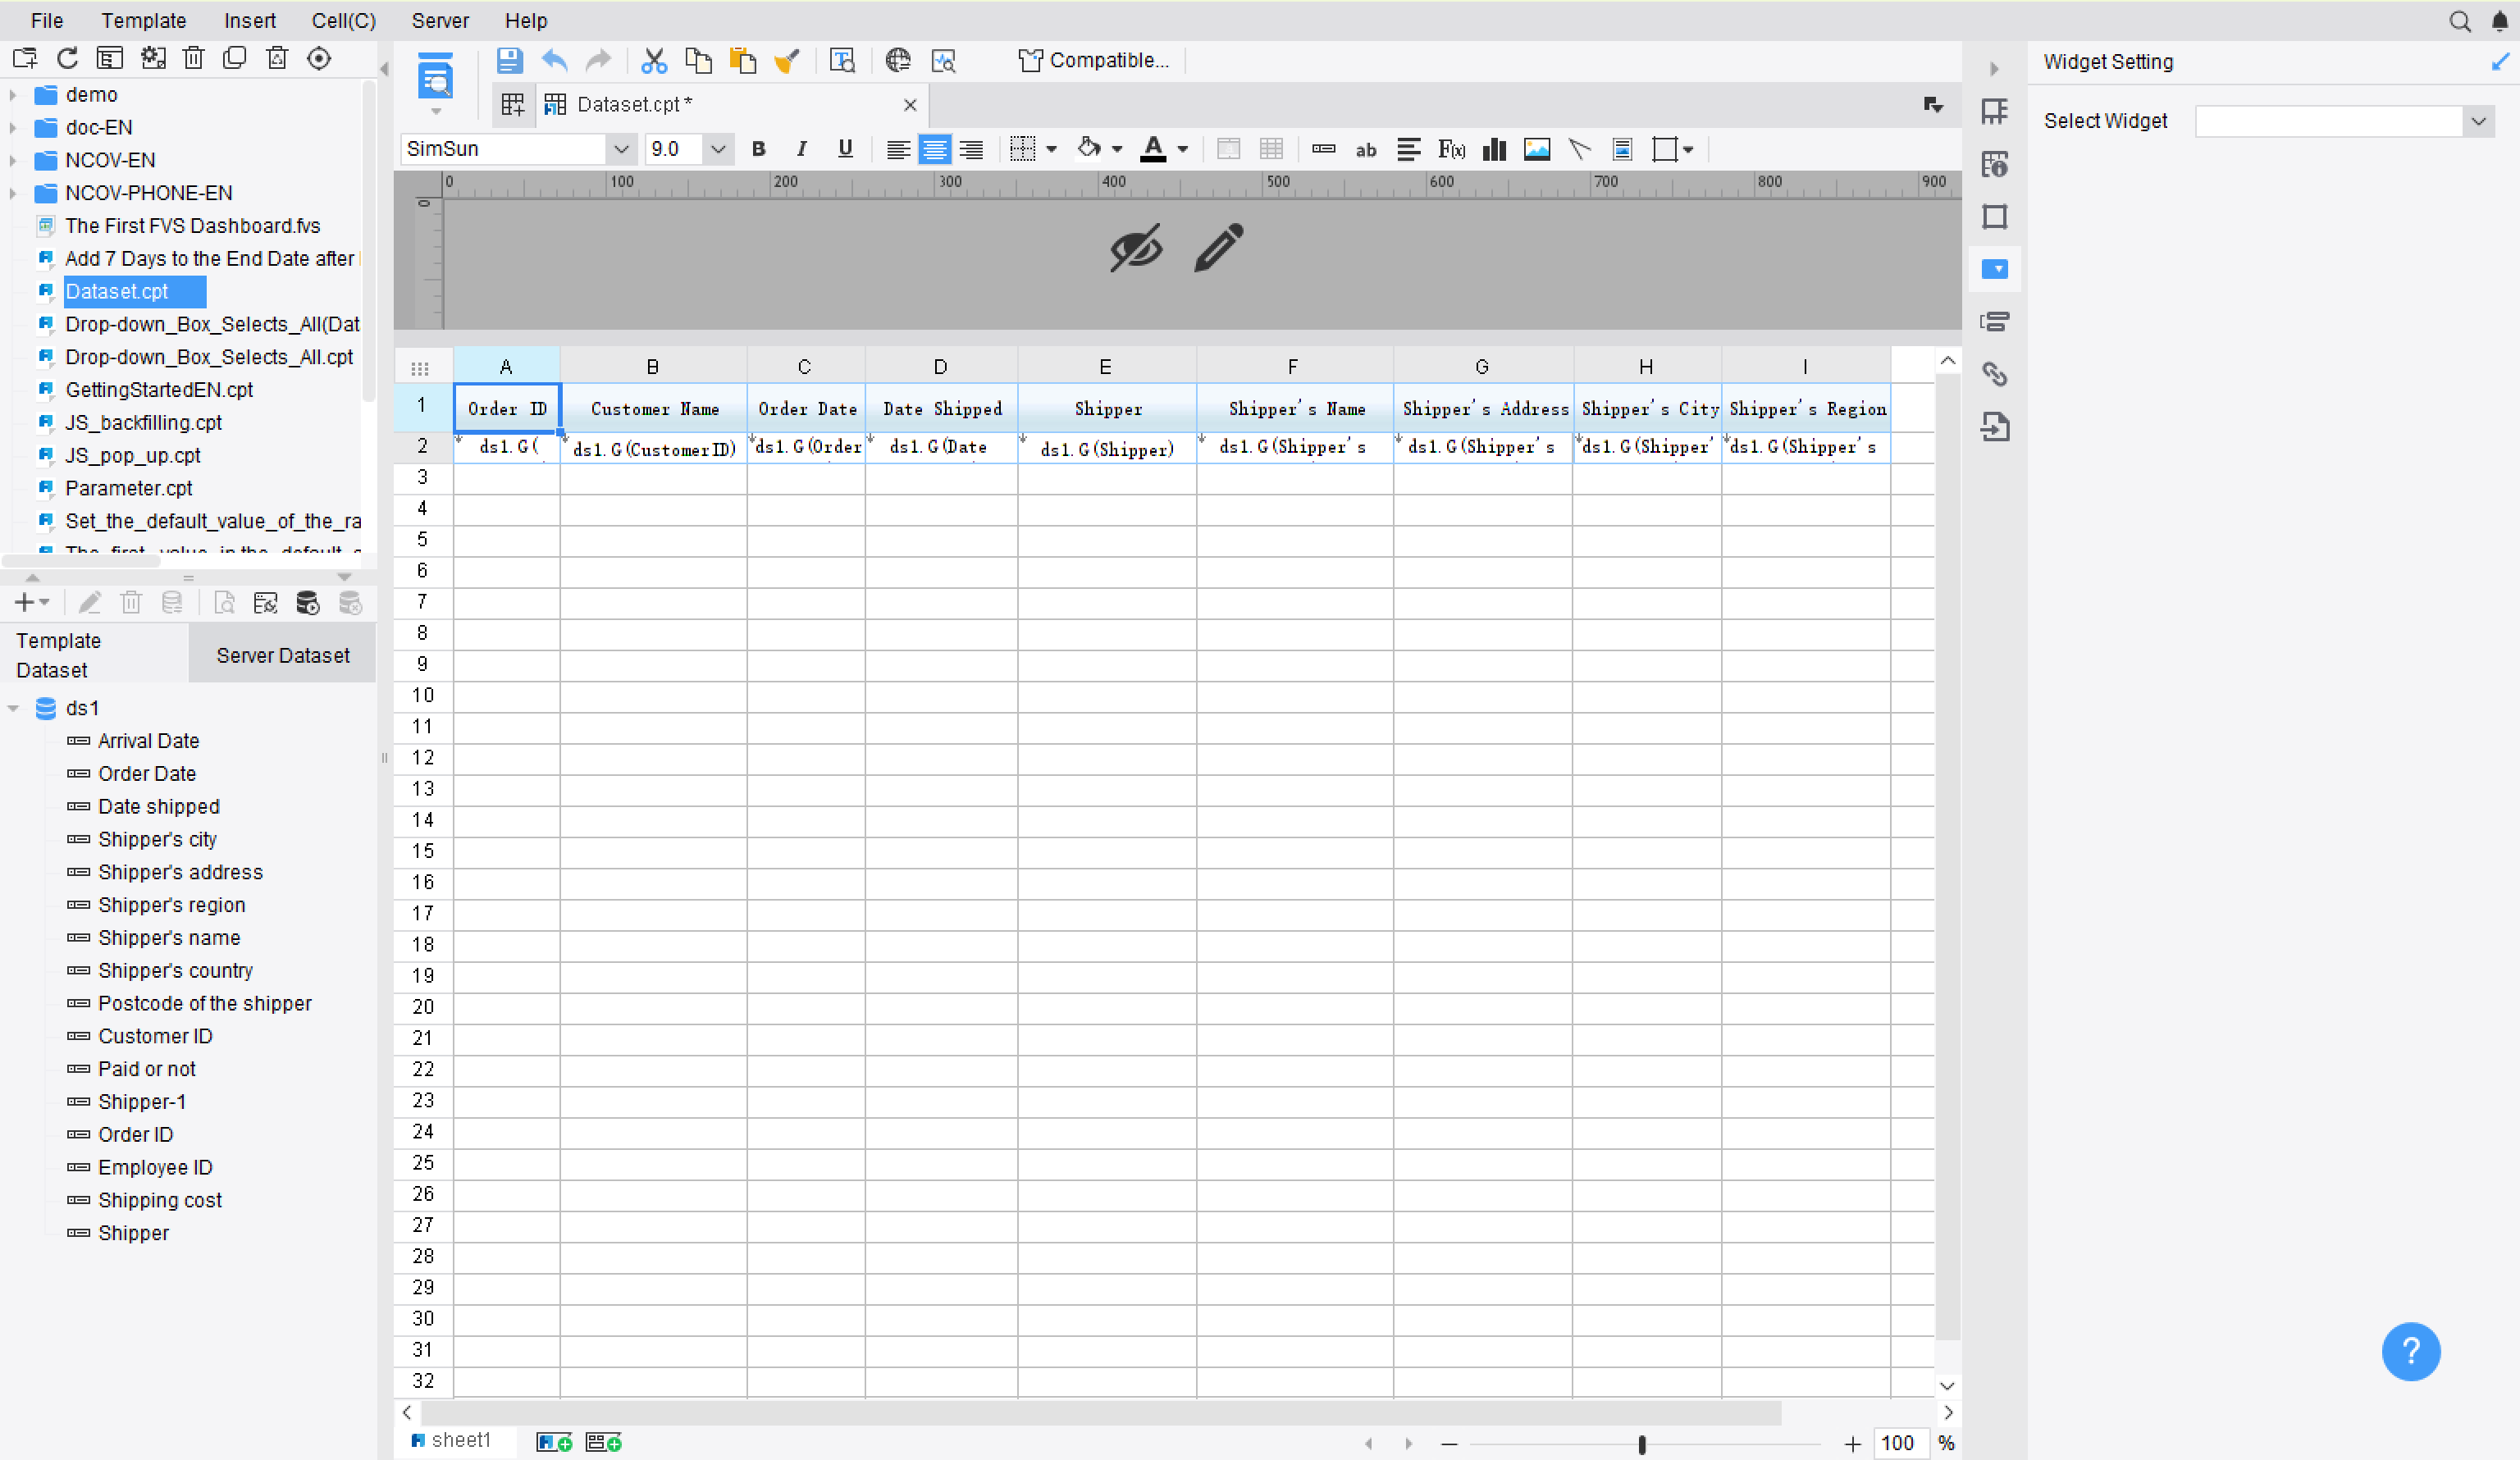Open the font family dropdown
The width and height of the screenshot is (2520, 1460).
point(621,149)
